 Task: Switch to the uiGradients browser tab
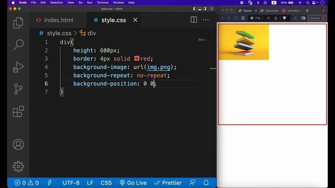point(292,10)
